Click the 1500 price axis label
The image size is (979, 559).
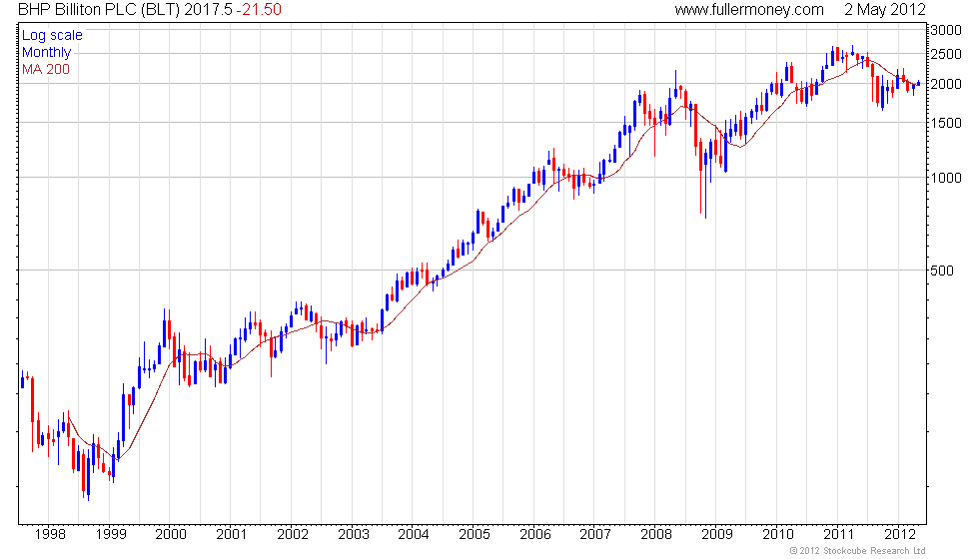point(945,123)
